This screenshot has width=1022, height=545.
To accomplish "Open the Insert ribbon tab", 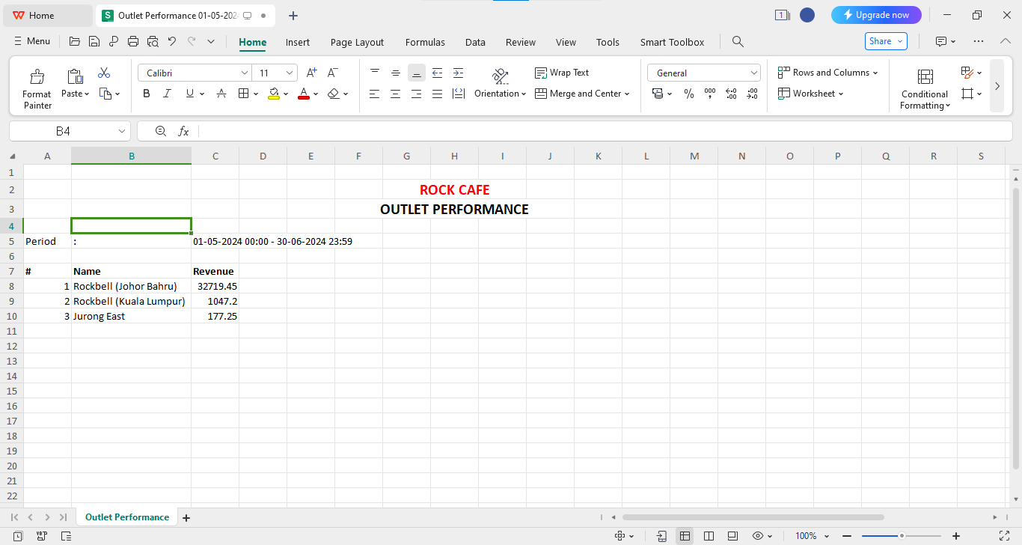I will tap(298, 43).
